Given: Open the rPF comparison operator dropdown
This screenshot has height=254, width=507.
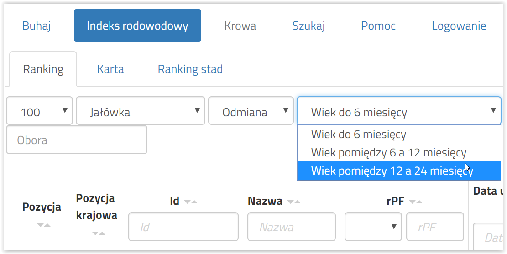Looking at the screenshot, I should pos(373,227).
